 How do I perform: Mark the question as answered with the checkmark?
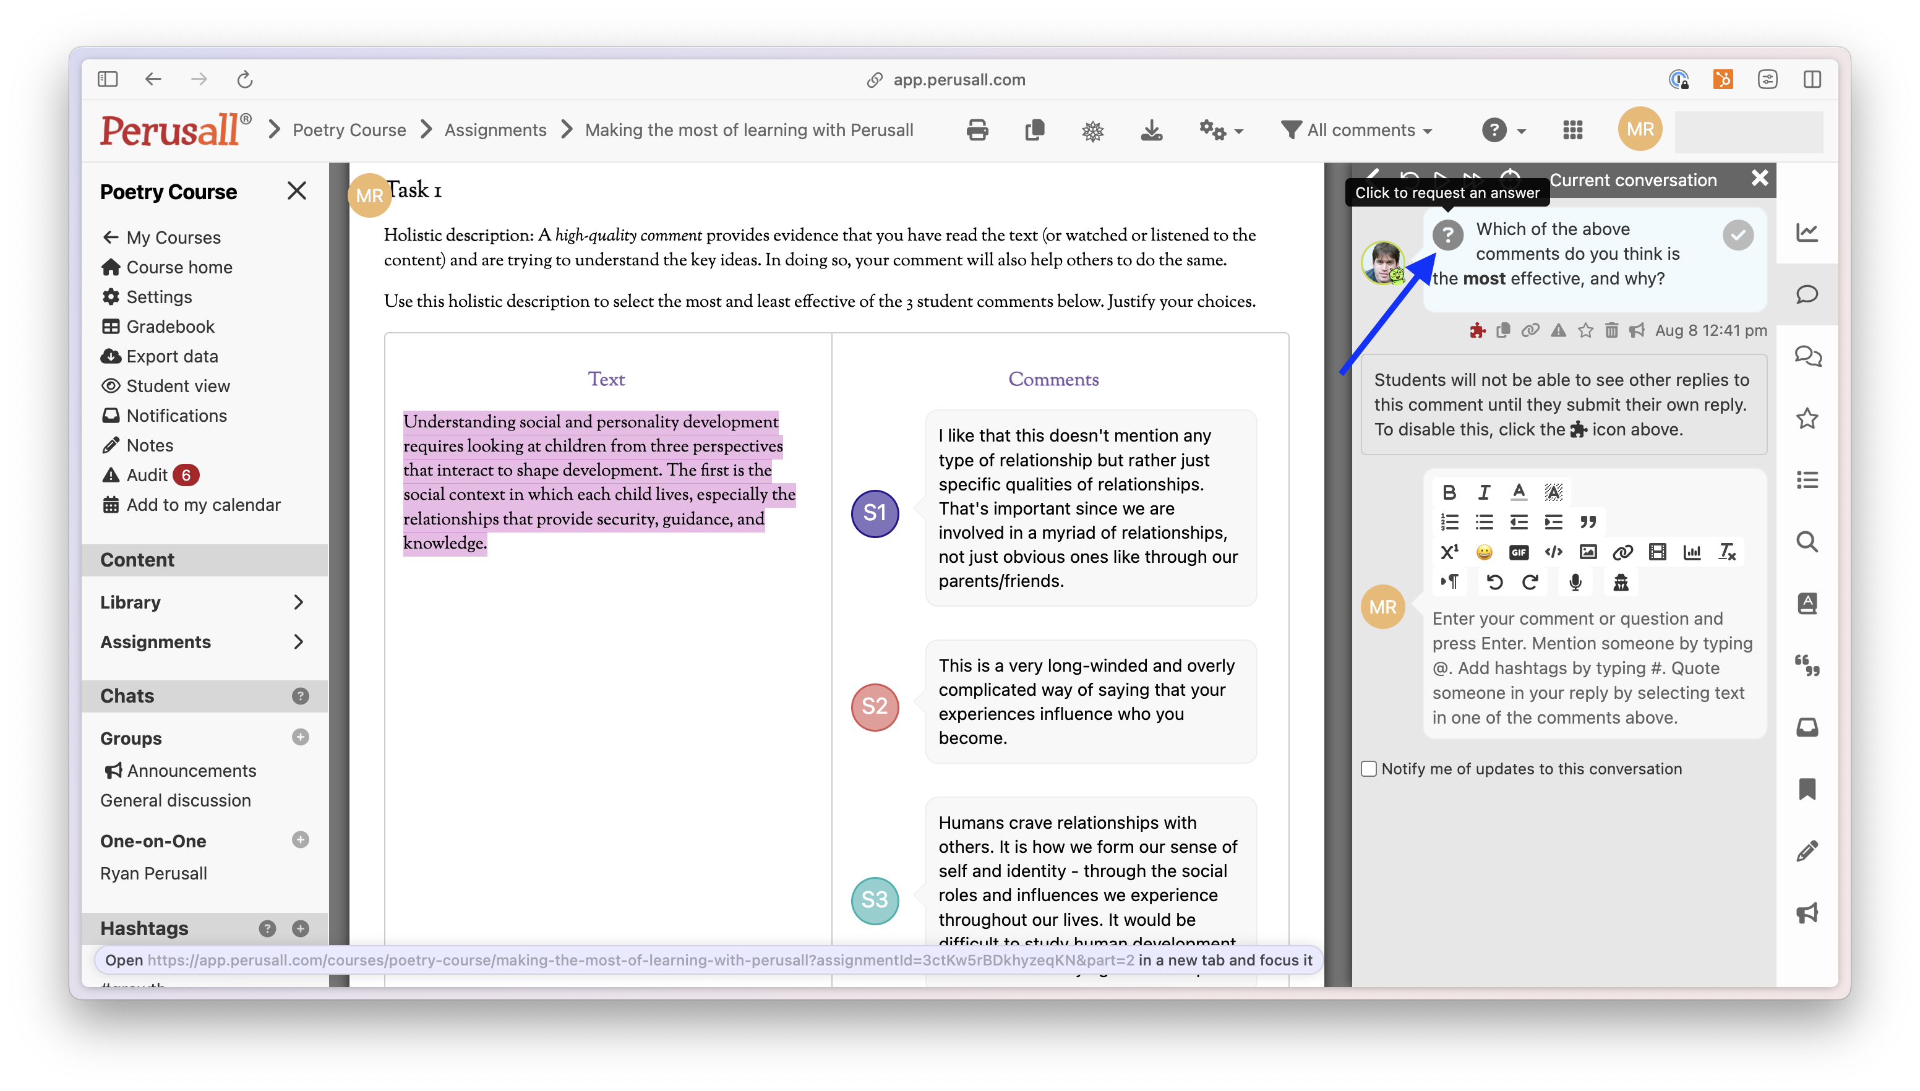point(1739,234)
